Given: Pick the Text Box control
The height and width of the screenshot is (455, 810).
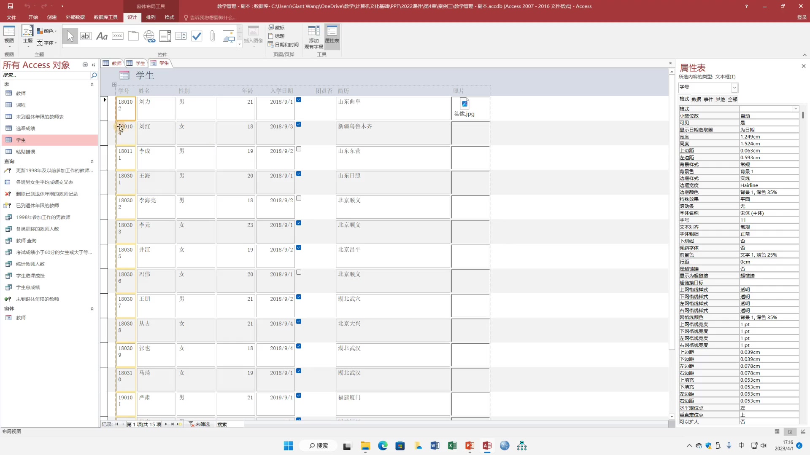Looking at the screenshot, I should pyautogui.click(x=86, y=36).
